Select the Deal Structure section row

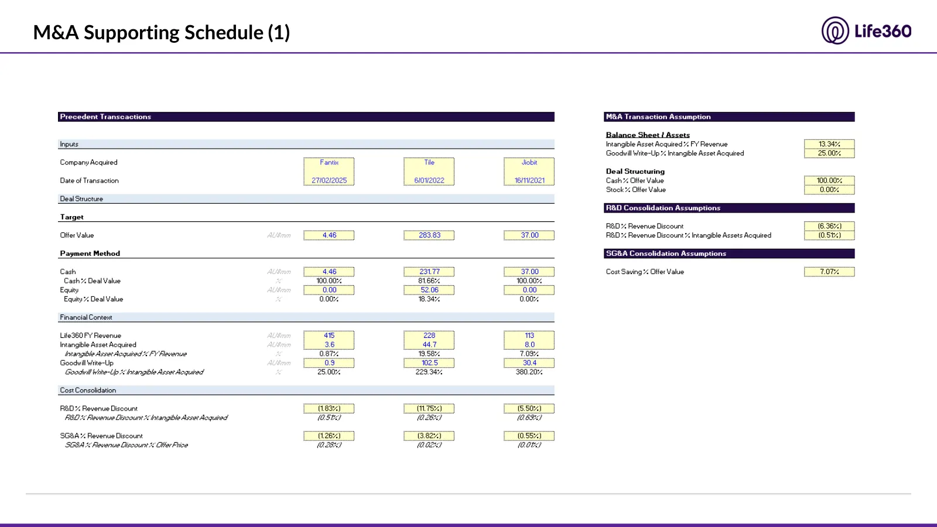[x=306, y=199]
